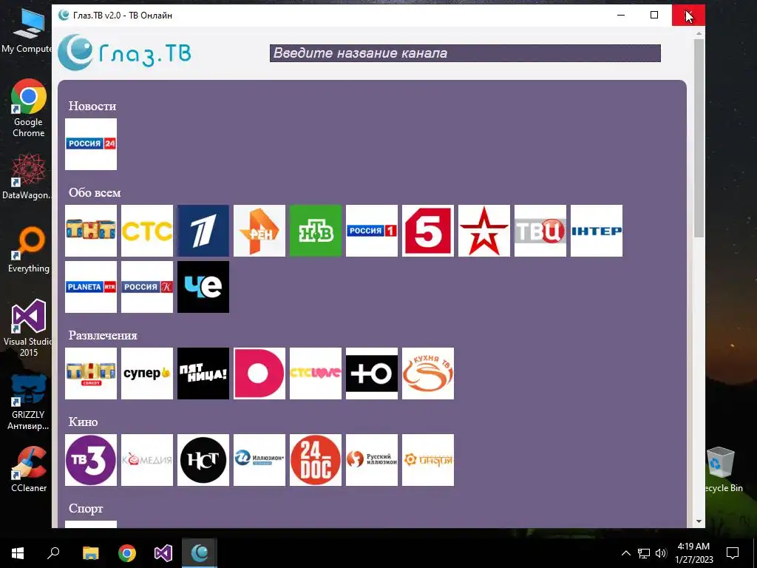The width and height of the screenshot is (757, 568).
Task: Launch the Первый канал tile
Action: (203, 231)
